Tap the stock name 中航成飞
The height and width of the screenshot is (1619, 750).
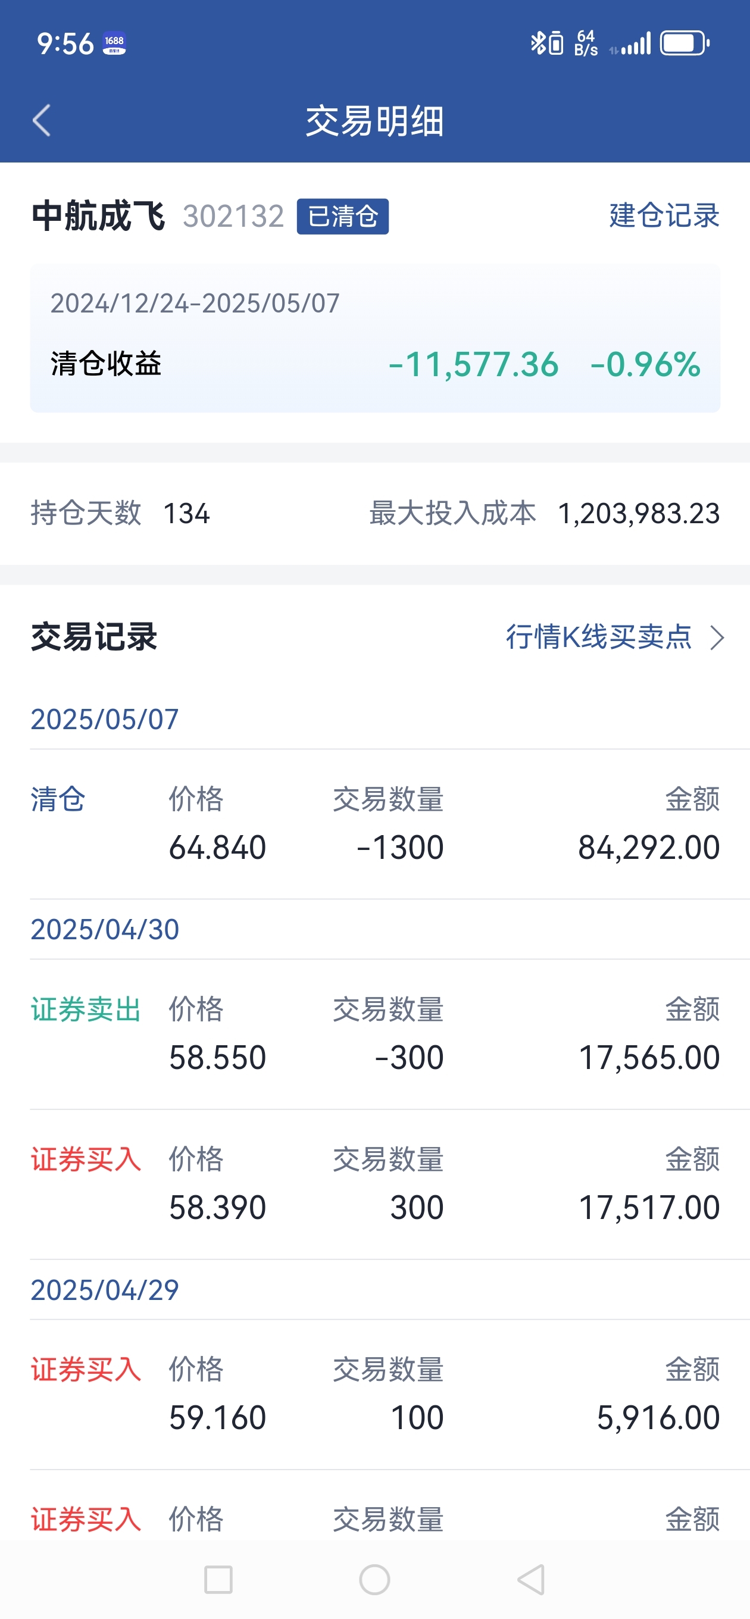tap(98, 216)
